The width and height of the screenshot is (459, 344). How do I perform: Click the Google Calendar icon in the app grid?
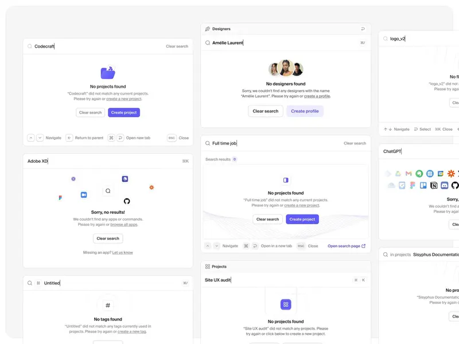[440, 173]
